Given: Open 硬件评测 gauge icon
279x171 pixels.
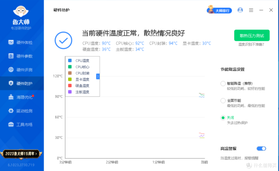Looking at the screenshot, I should point(11,70).
